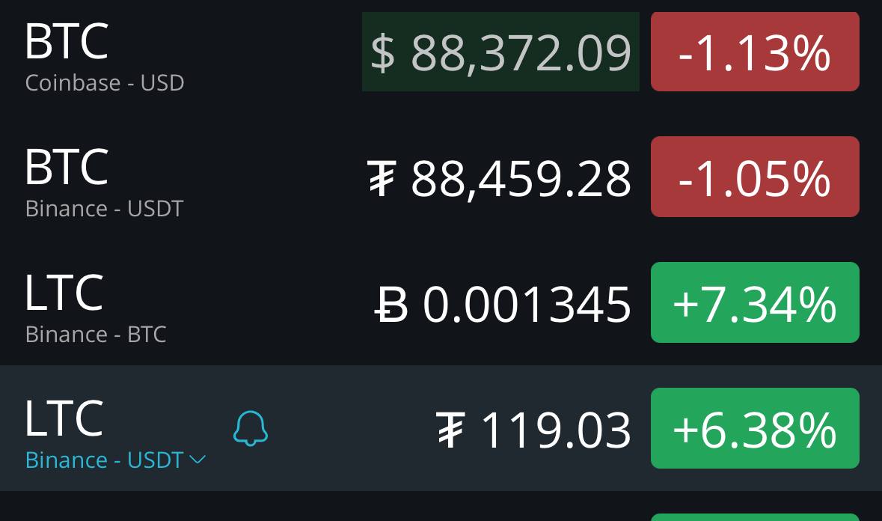Select the LTC Binance - BTC row
882x521 pixels.
[441, 302]
